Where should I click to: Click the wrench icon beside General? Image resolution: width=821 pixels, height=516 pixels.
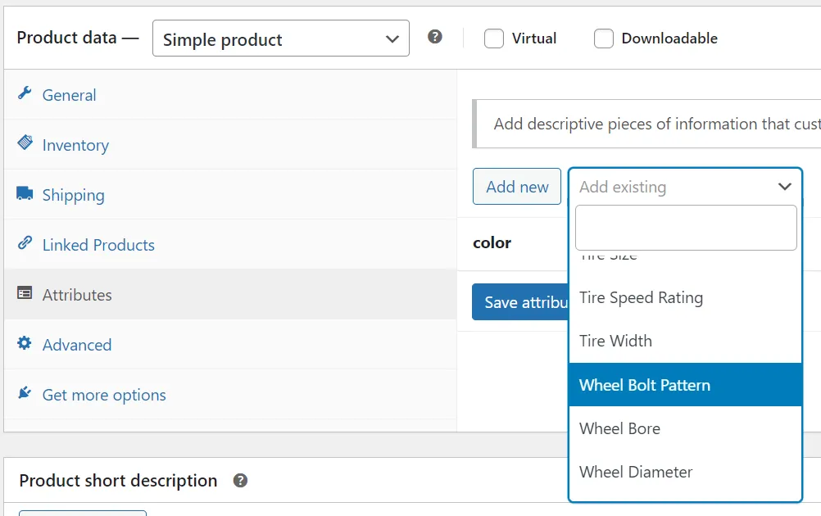[x=25, y=93]
